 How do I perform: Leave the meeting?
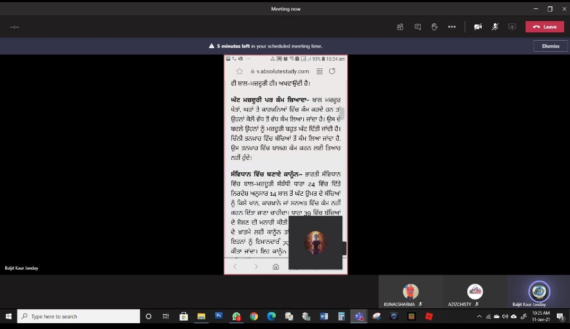(545, 27)
